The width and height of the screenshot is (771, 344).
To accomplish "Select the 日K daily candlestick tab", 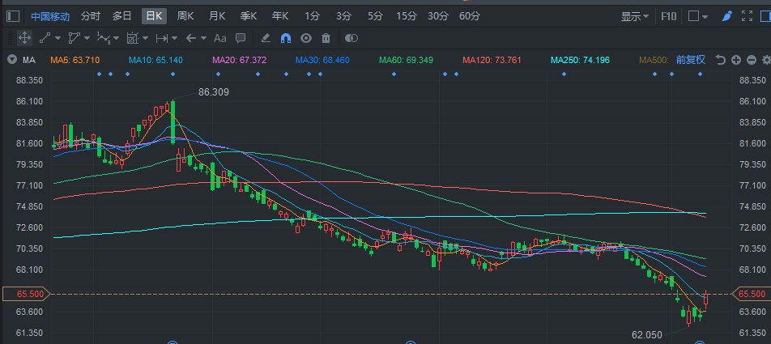I will point(155,16).
